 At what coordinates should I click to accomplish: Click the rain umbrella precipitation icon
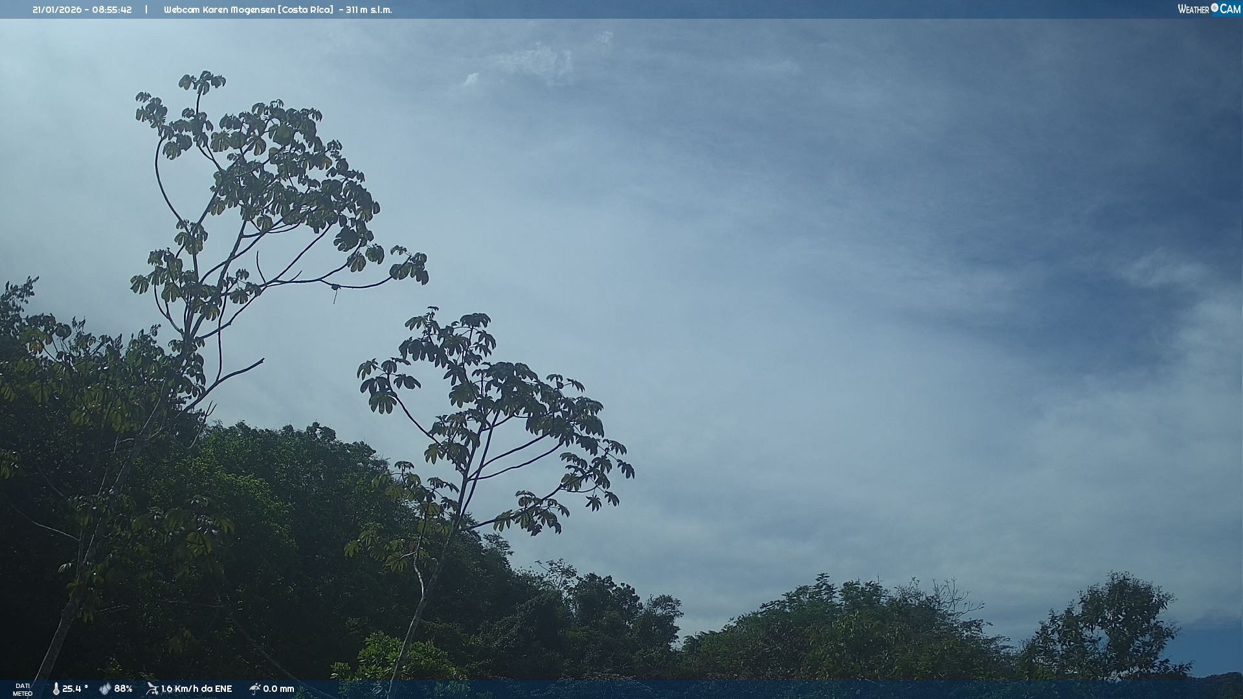(x=254, y=689)
